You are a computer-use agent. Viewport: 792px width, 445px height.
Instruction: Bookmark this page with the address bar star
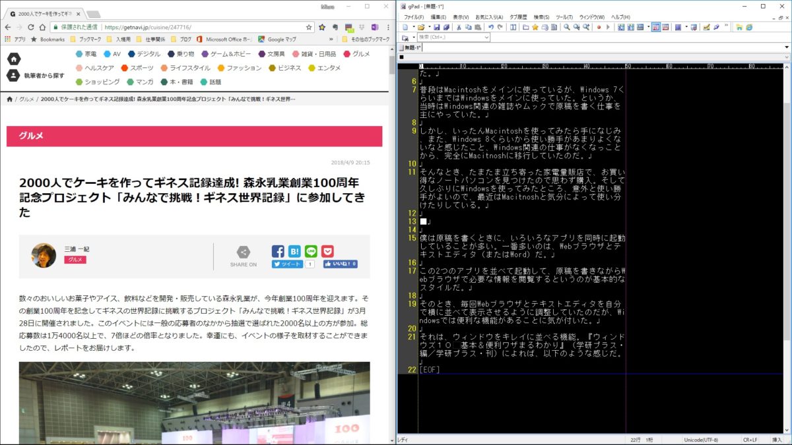tap(309, 27)
